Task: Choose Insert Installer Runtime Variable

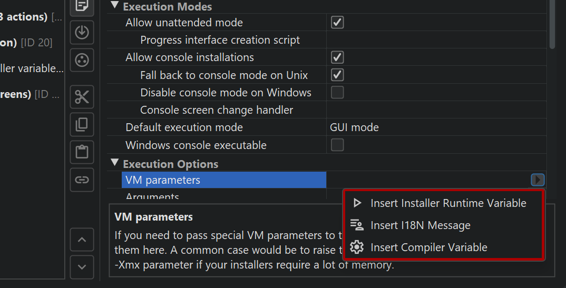Action: click(448, 203)
